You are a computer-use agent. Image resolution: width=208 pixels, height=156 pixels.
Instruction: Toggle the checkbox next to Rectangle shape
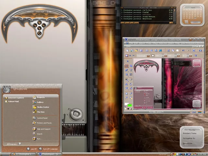click(153, 56)
